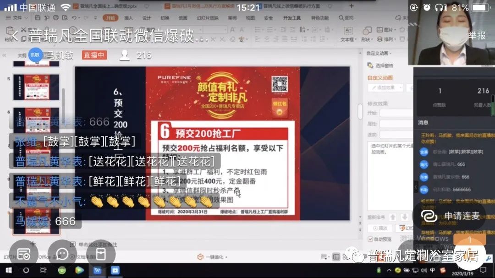This screenshot has width=495, height=278.
Task: Open the Windows Start menu
Action: 9,270
